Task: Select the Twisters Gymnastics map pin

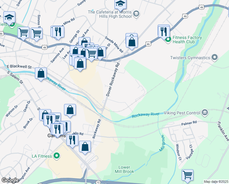Action: (x=214, y=57)
